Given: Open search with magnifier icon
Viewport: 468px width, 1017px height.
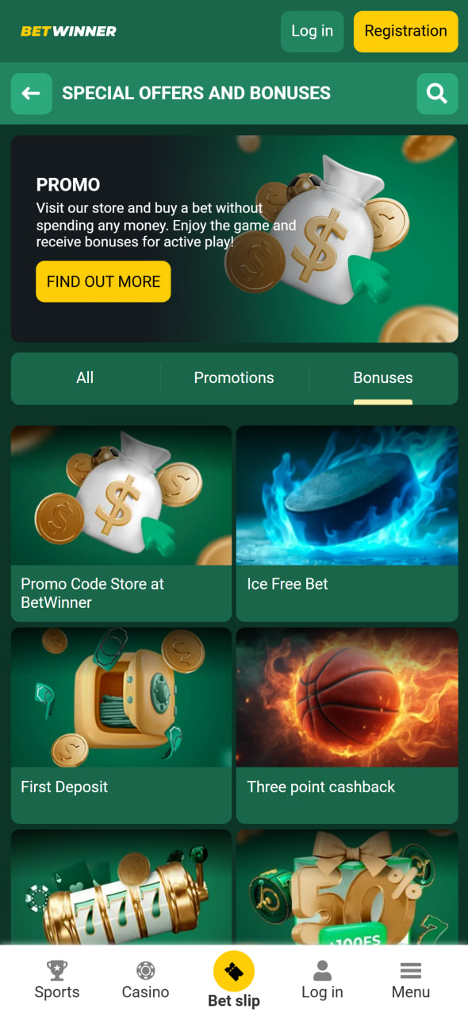Looking at the screenshot, I should click(x=437, y=94).
